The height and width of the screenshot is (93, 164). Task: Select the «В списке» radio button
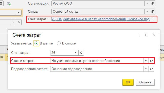pos(59,43)
